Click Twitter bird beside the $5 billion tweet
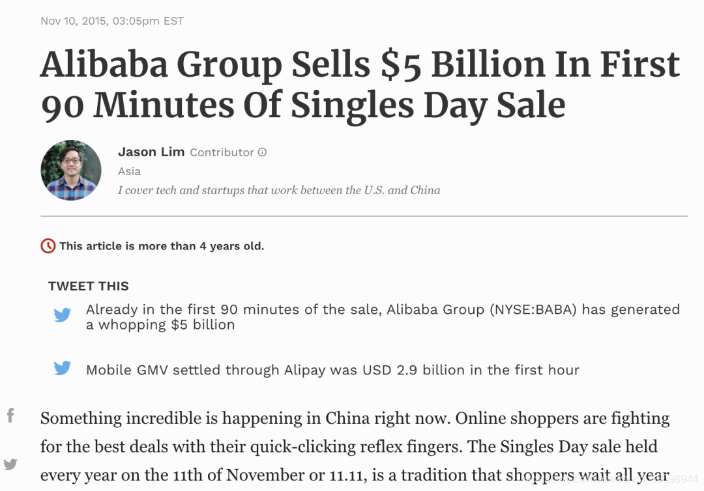704x491 pixels. (x=63, y=315)
